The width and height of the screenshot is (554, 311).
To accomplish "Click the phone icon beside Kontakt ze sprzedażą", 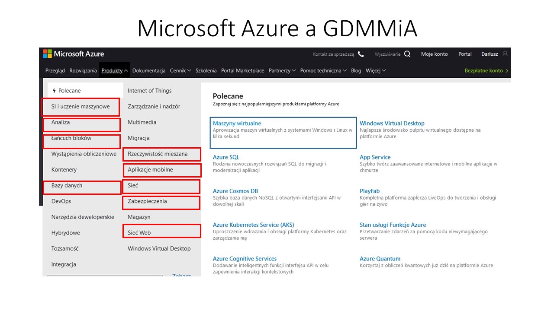I will coord(361,54).
